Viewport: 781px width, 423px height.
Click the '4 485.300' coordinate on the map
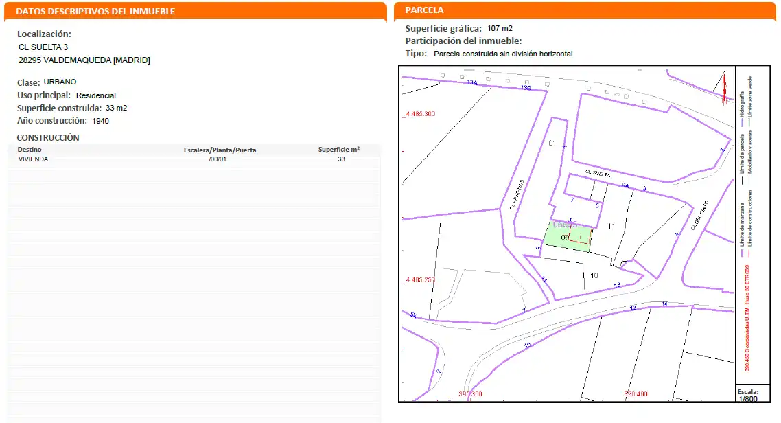420,113
